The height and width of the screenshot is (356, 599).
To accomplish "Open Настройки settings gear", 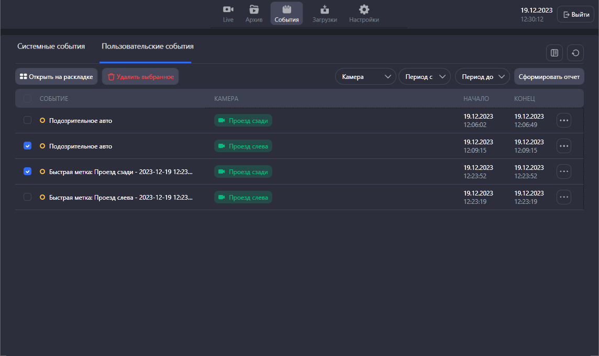I will click(x=364, y=14).
